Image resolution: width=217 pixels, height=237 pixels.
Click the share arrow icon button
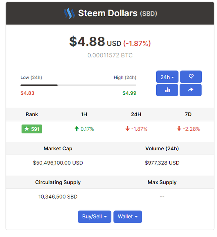pos(191,90)
